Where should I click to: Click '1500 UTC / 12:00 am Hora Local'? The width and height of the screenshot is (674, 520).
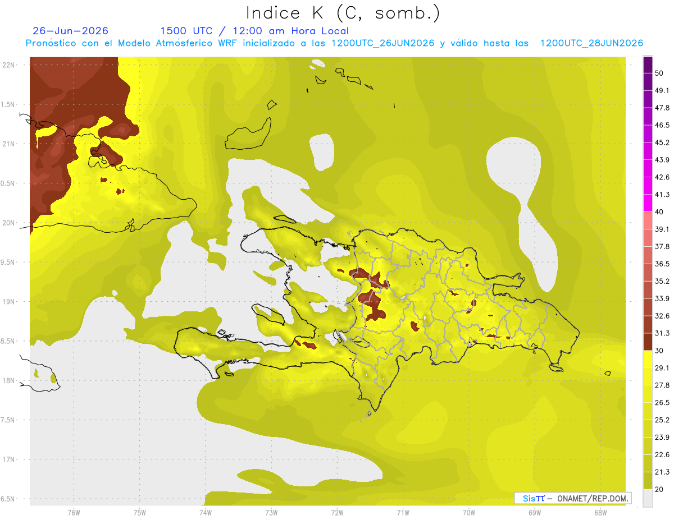(x=254, y=31)
